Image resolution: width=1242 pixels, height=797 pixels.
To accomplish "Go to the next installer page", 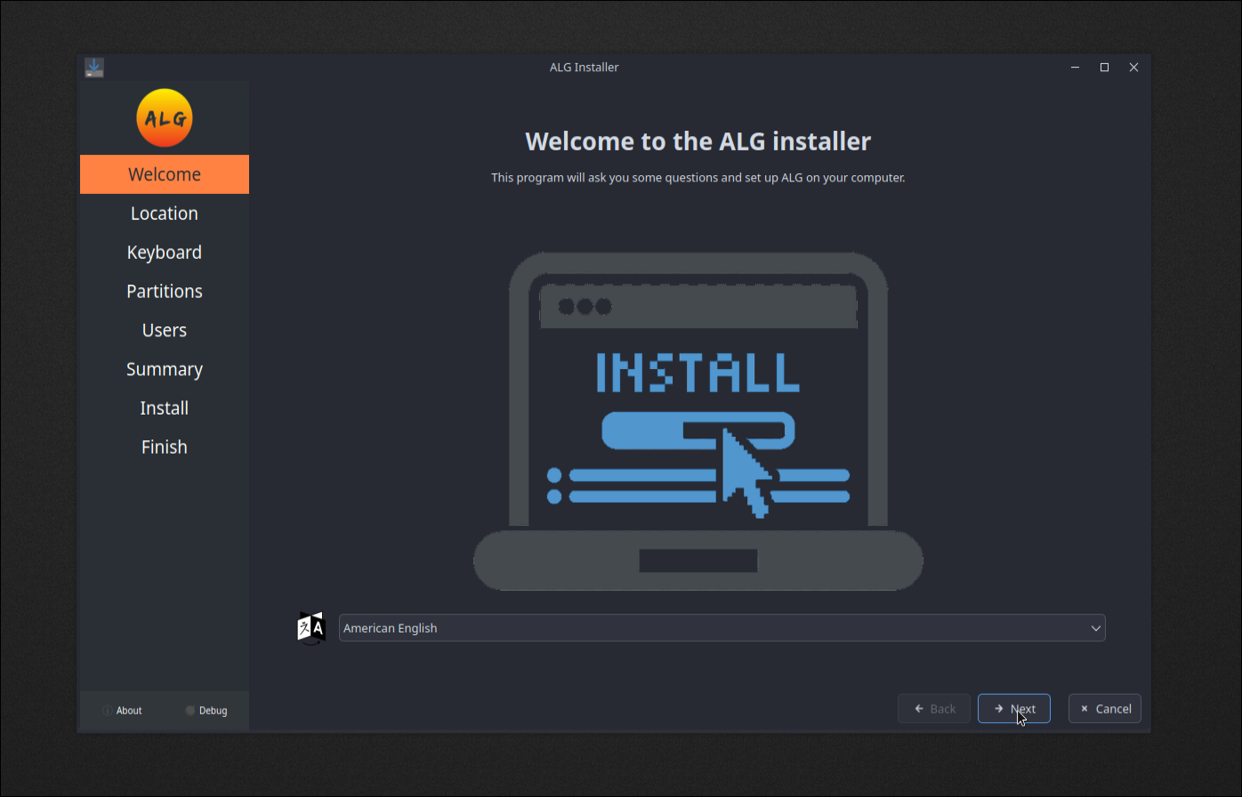I will 1014,709.
